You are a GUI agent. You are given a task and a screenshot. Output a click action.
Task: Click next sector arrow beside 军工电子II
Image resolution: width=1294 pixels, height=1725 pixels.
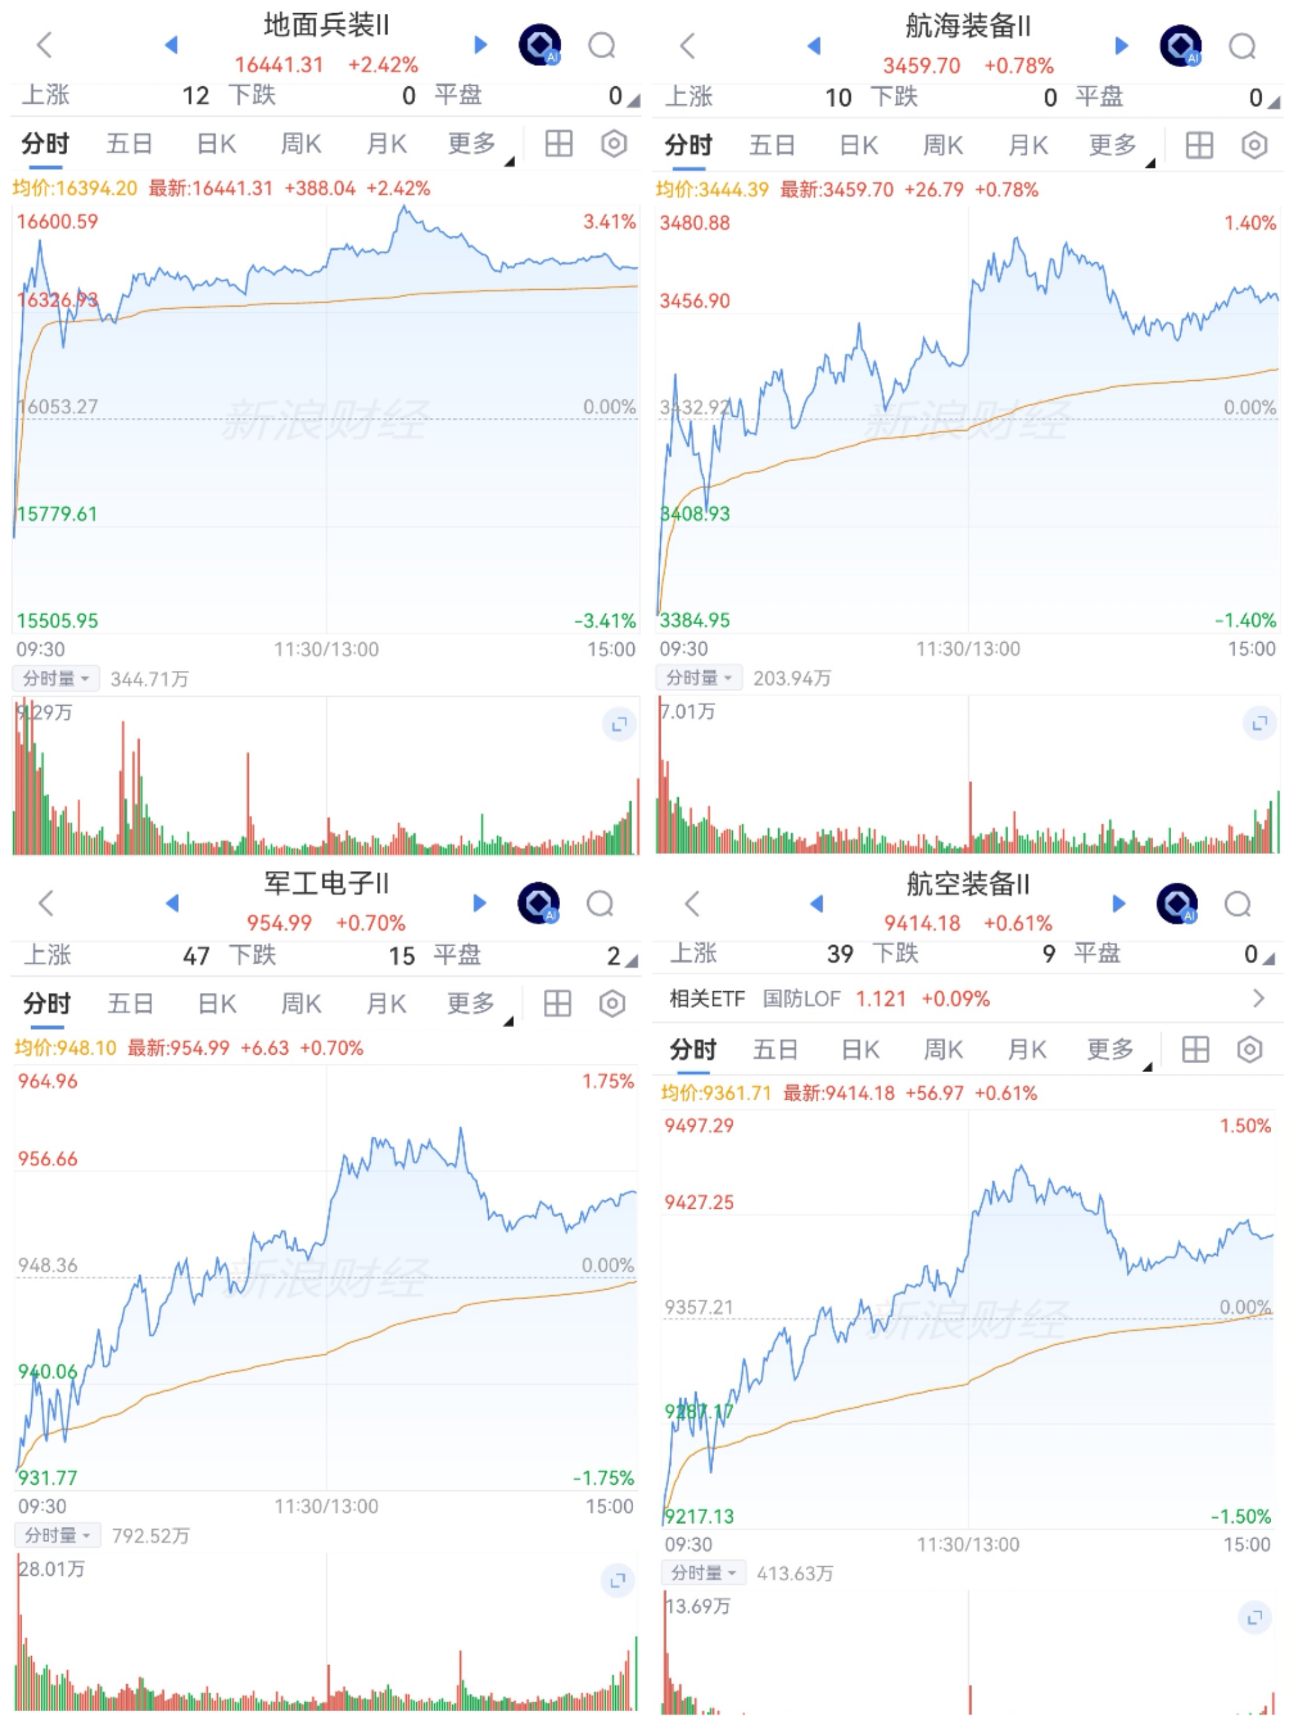point(480,903)
